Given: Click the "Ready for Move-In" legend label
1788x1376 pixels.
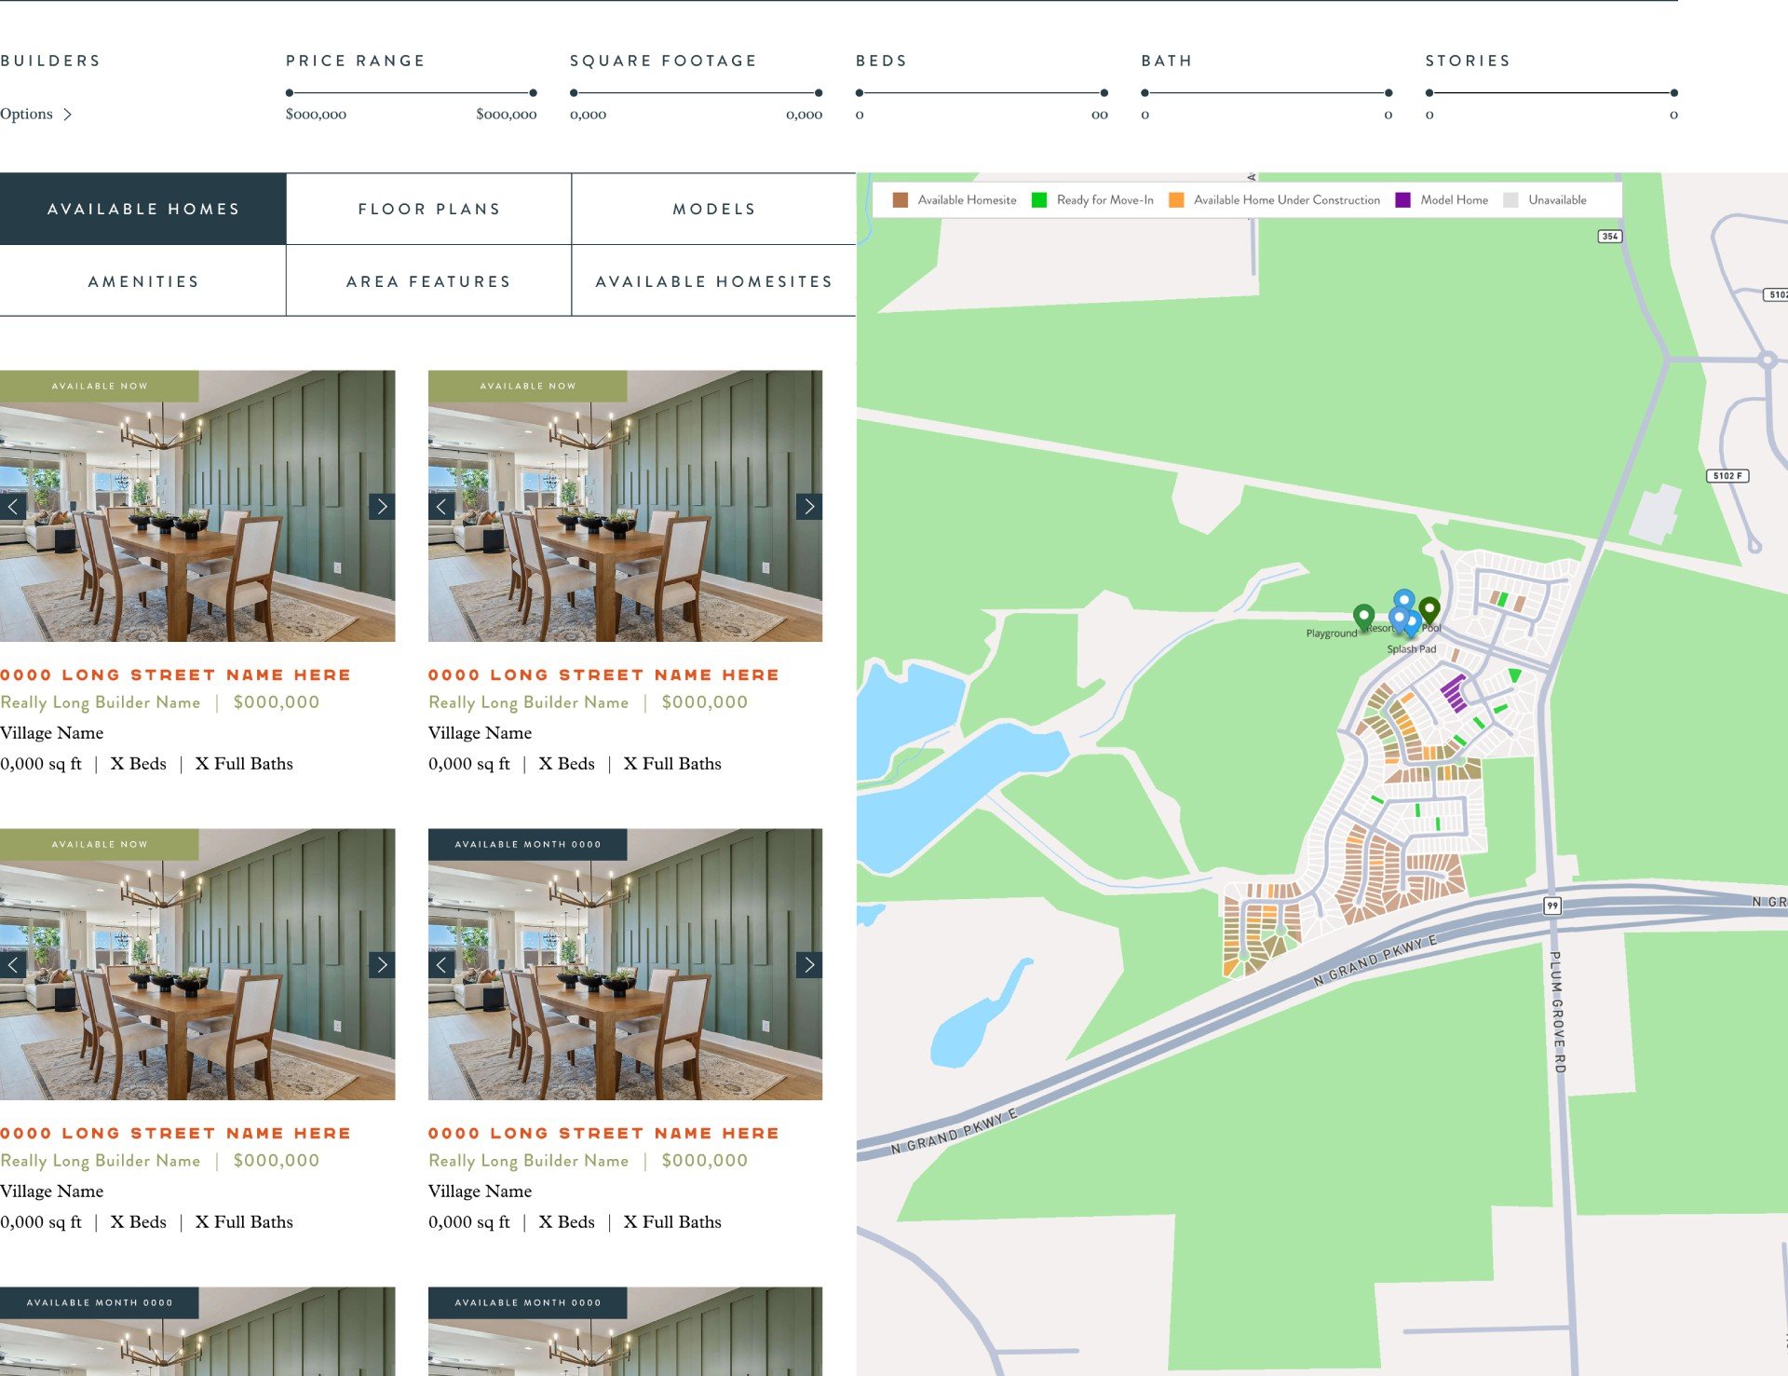Looking at the screenshot, I should (x=1105, y=200).
